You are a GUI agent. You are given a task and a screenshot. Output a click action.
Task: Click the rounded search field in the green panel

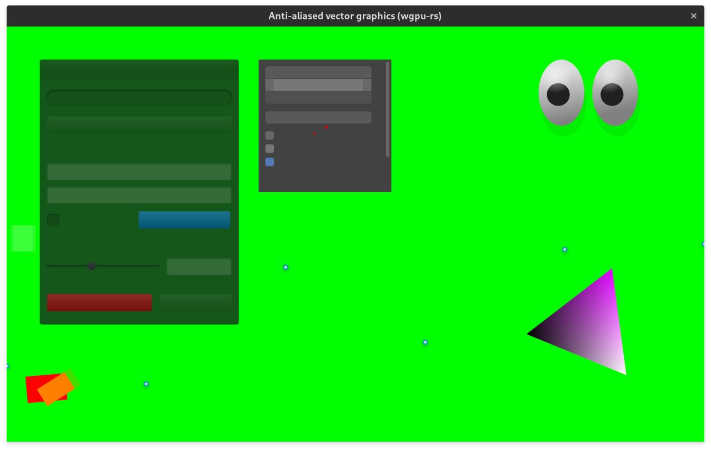(x=139, y=98)
